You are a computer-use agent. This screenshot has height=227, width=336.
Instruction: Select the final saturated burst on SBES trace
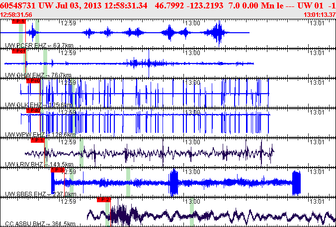(297, 182)
